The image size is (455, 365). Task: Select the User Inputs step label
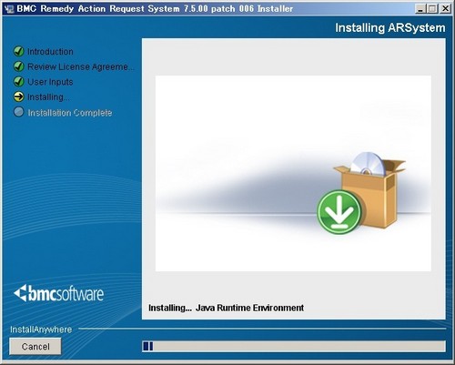50,82
